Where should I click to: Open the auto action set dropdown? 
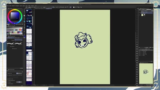[x=145, y=50]
